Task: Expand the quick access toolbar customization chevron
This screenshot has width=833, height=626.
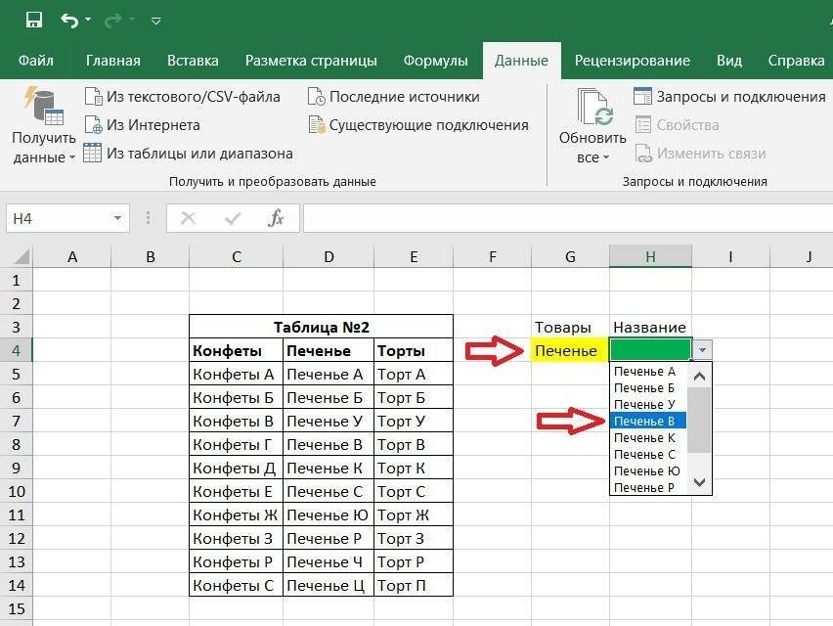Action: pyautogui.click(x=153, y=19)
